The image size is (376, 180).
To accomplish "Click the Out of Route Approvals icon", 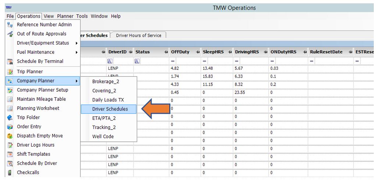I will [10, 34].
